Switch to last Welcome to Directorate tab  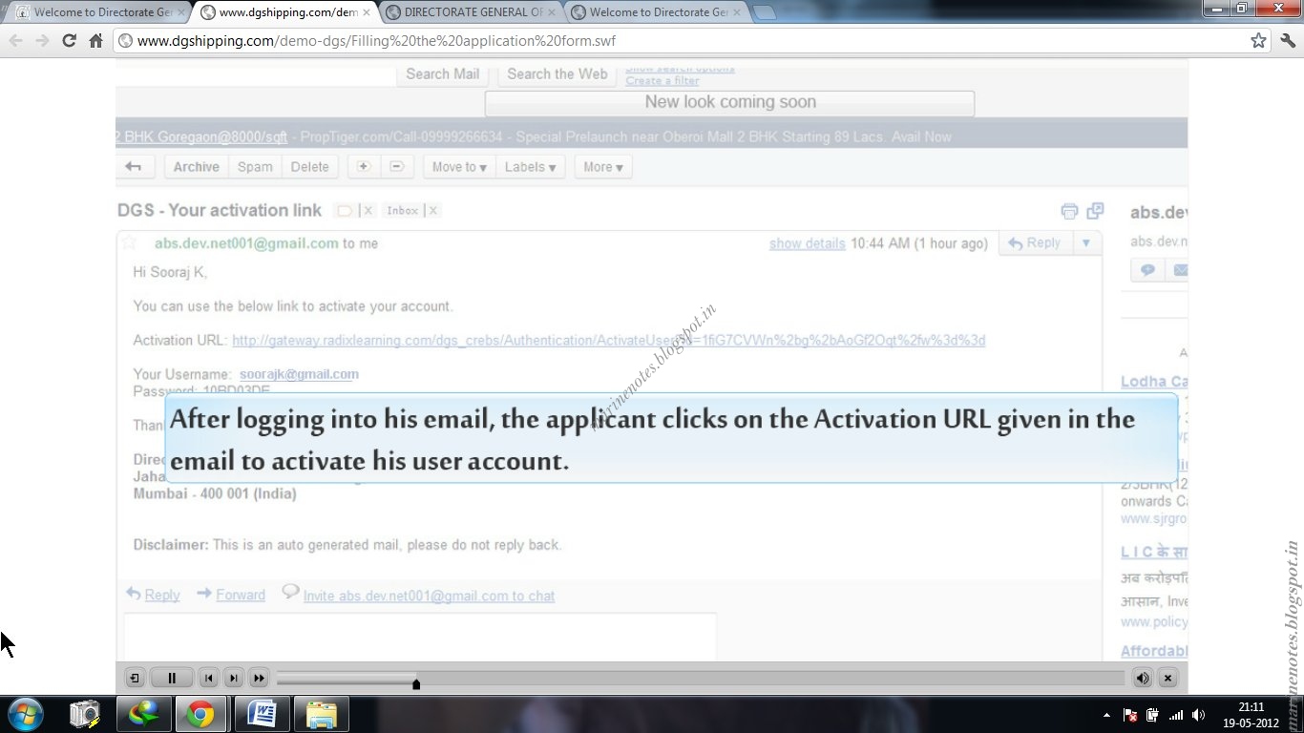[657, 12]
